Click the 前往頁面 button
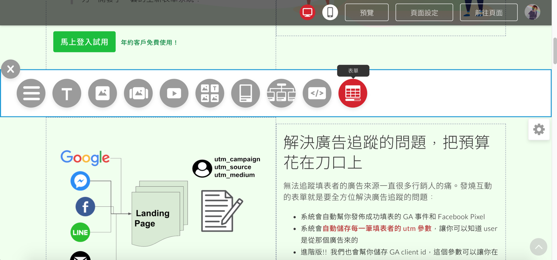Viewport: 557px width, 260px height. [489, 13]
